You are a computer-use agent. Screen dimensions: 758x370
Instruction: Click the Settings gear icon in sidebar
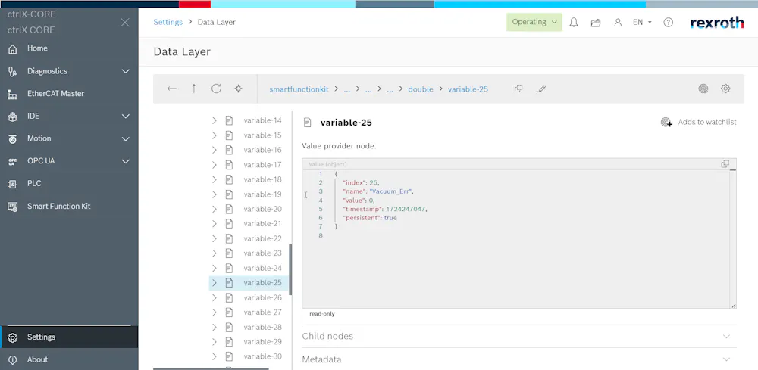pyautogui.click(x=13, y=337)
